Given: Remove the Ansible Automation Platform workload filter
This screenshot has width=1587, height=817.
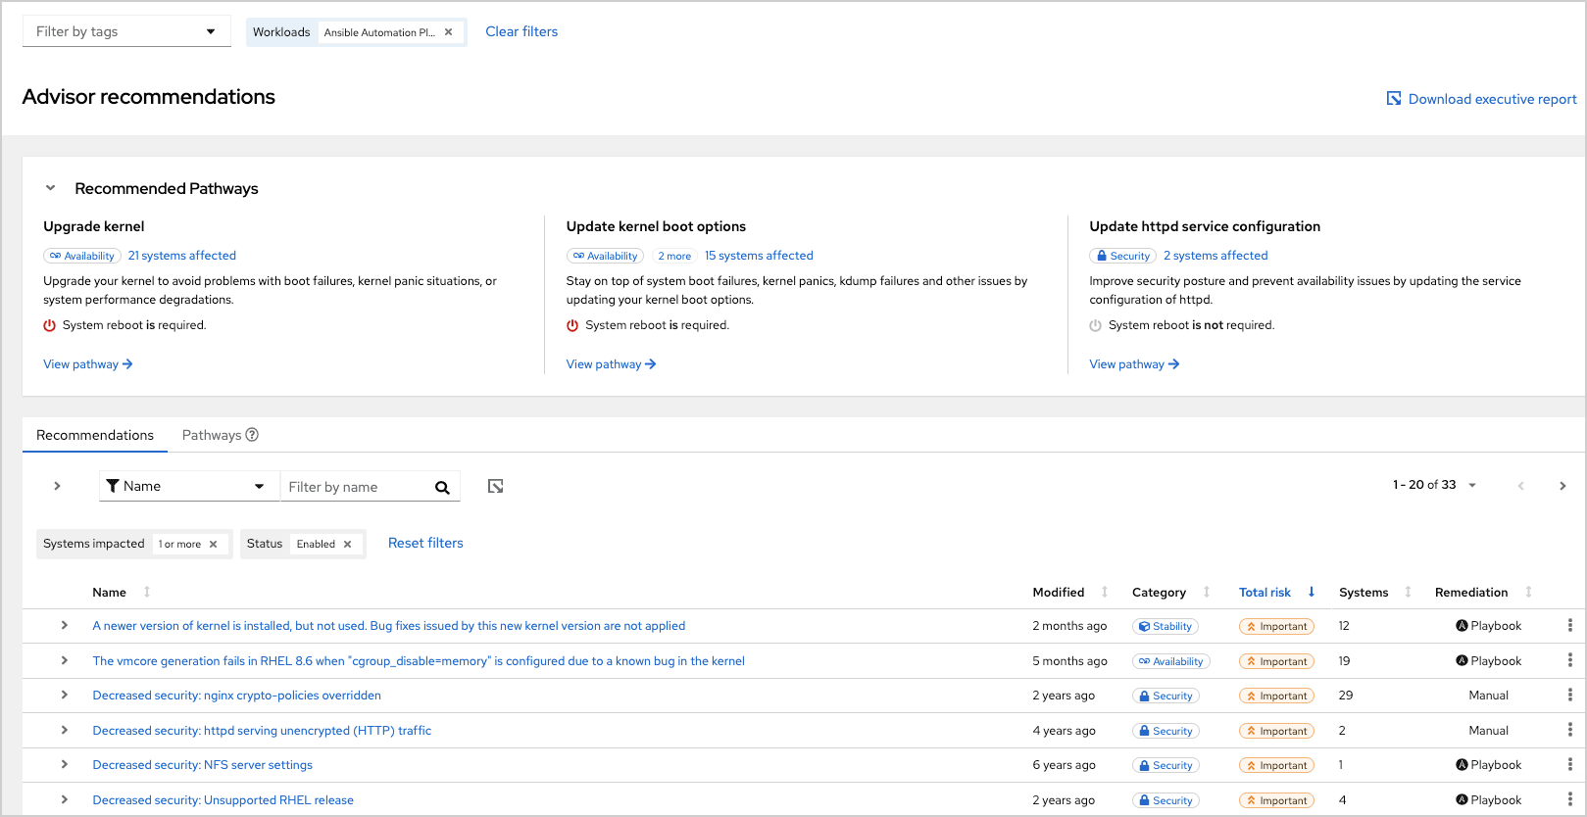Looking at the screenshot, I should coord(449,32).
